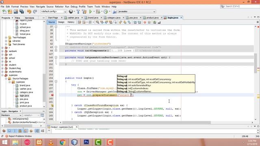Click the globe browser icon in toolbar

71,11
